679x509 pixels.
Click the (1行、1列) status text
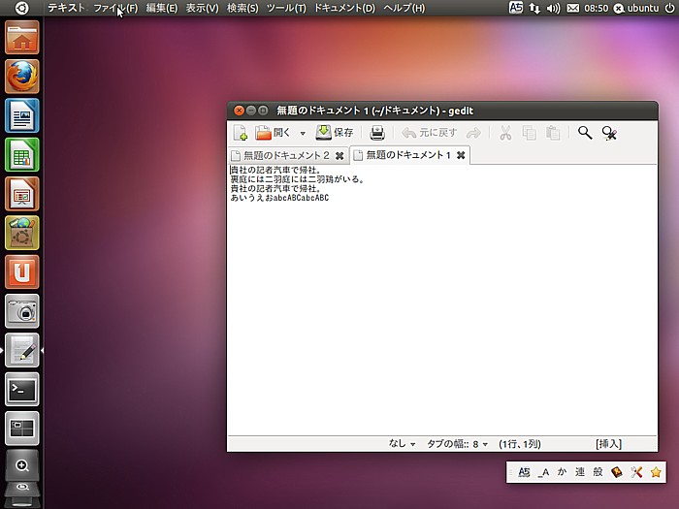point(520,444)
